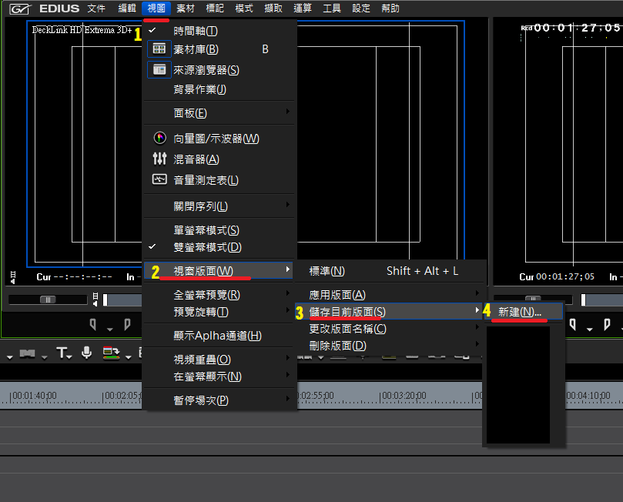The height and width of the screenshot is (502, 623).
Task: Click 新建(N)... to save new layout
Action: [x=520, y=312]
